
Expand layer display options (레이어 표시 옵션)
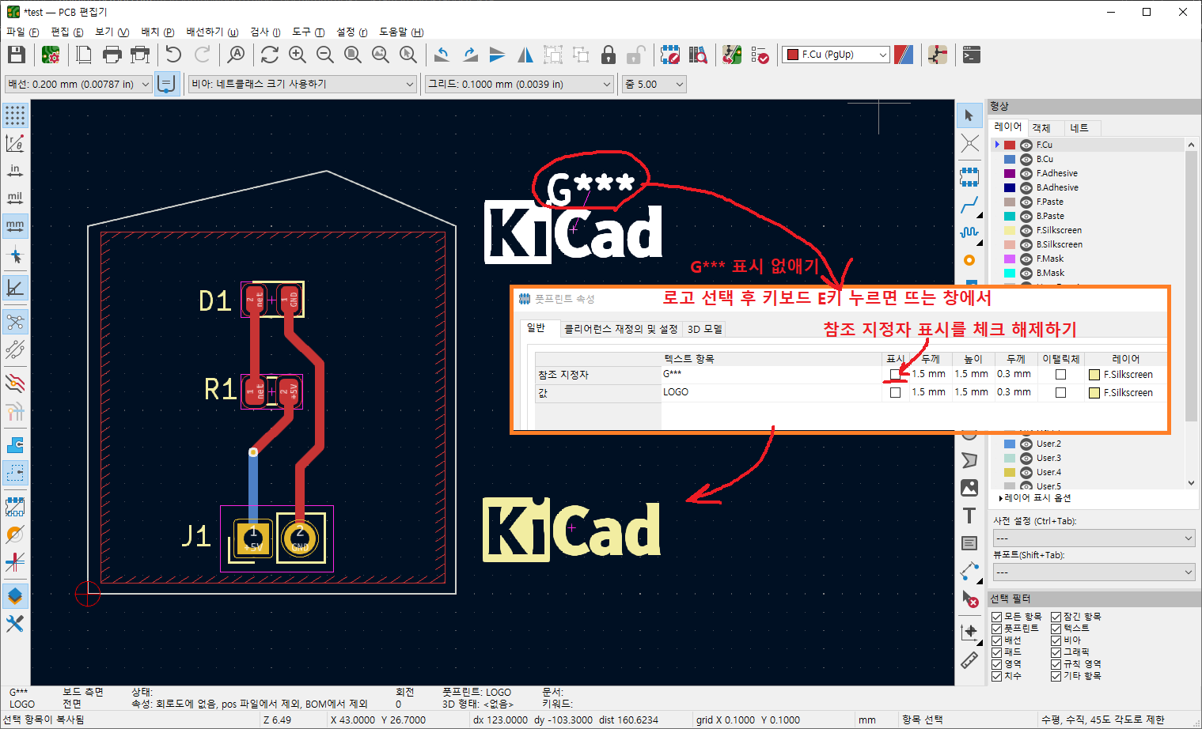1034,498
